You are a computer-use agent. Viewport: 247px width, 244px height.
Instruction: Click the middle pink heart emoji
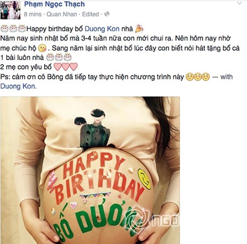point(65,67)
